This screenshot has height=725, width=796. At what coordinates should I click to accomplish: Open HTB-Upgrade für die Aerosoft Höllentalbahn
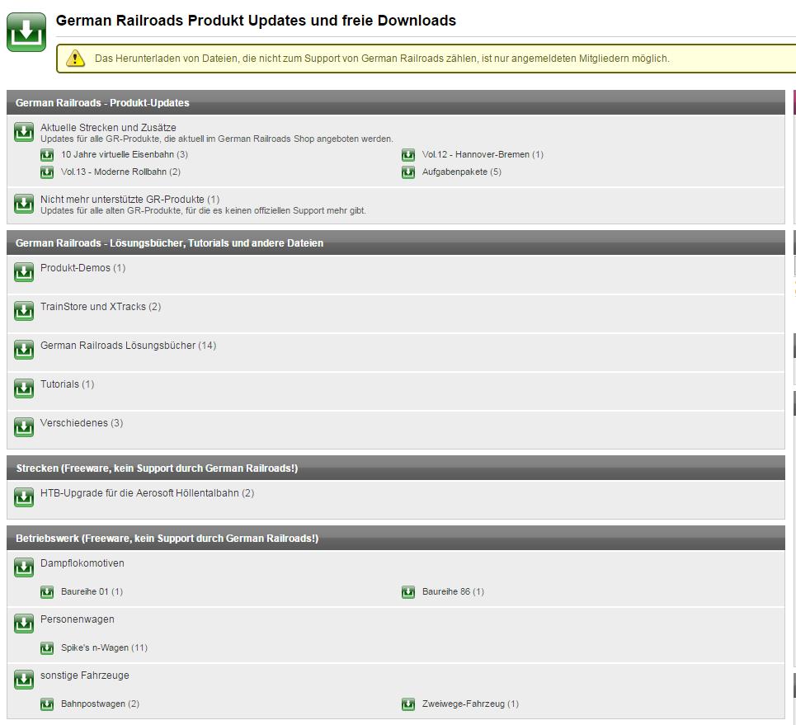[x=140, y=493]
